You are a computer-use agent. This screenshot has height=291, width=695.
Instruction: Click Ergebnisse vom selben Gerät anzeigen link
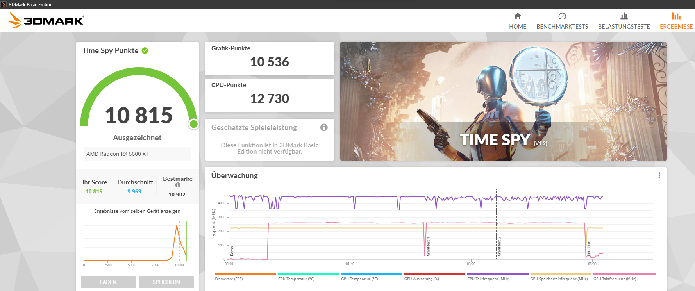137,211
